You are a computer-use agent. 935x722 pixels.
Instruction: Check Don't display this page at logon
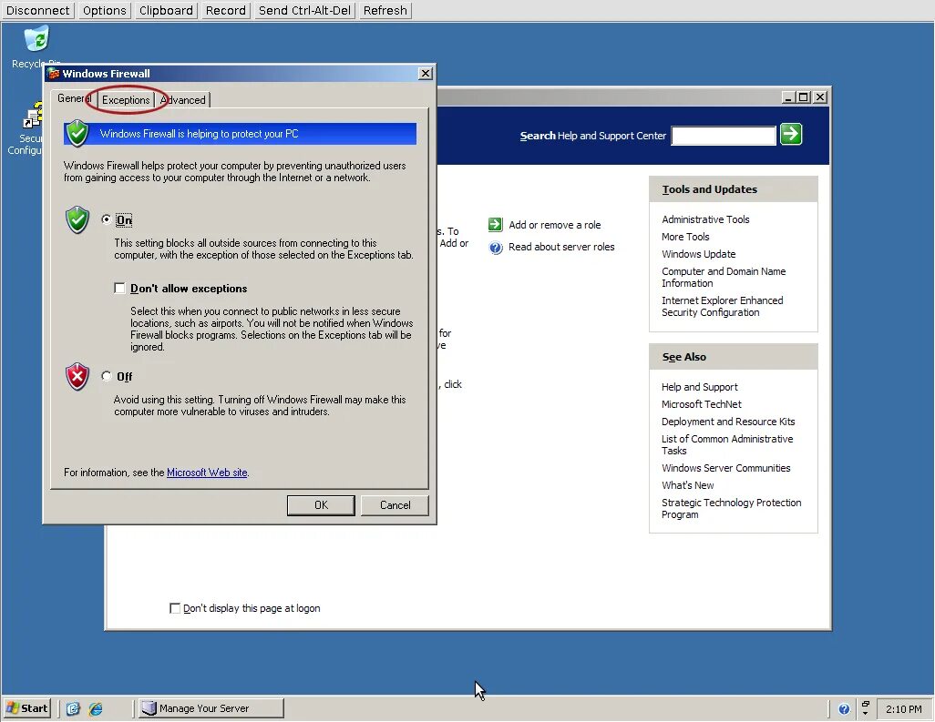click(x=175, y=608)
